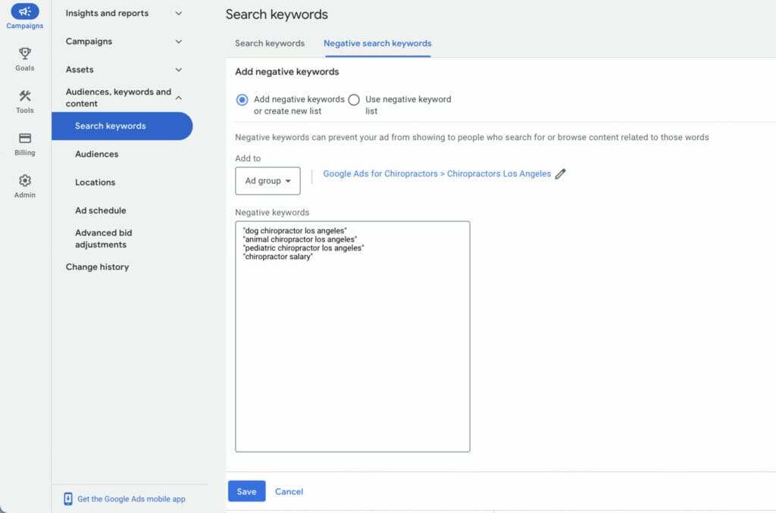Open the Search keywords tab
The image size is (776, 513).
click(269, 44)
